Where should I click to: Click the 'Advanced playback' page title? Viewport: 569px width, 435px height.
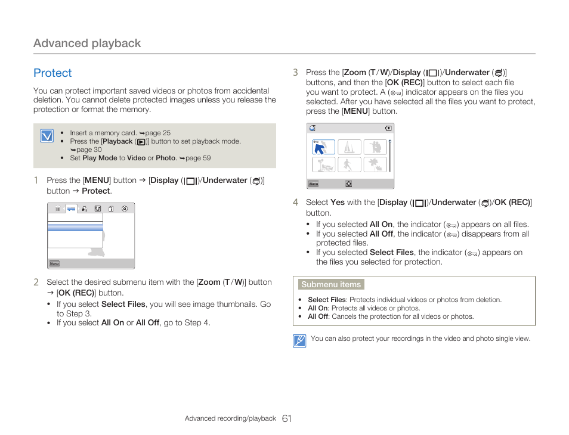87,43
